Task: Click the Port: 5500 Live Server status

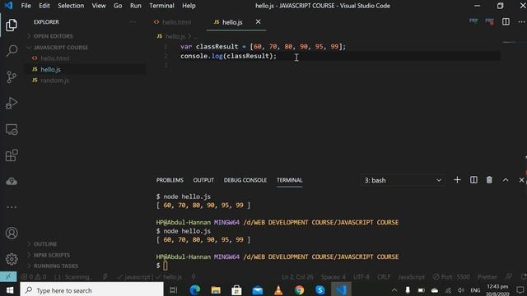Action: (451, 277)
